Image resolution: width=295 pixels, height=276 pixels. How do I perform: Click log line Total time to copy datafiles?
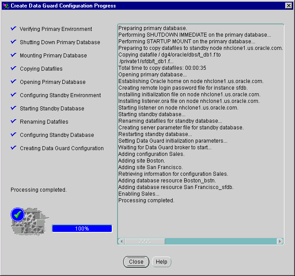pyautogui.click(x=162, y=68)
